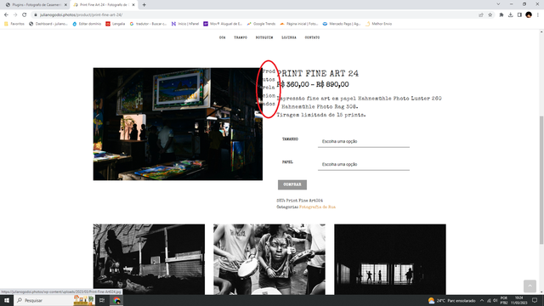This screenshot has height=306, width=544.
Task: Expand the PAPEL paper dropdown
Action: (x=364, y=164)
